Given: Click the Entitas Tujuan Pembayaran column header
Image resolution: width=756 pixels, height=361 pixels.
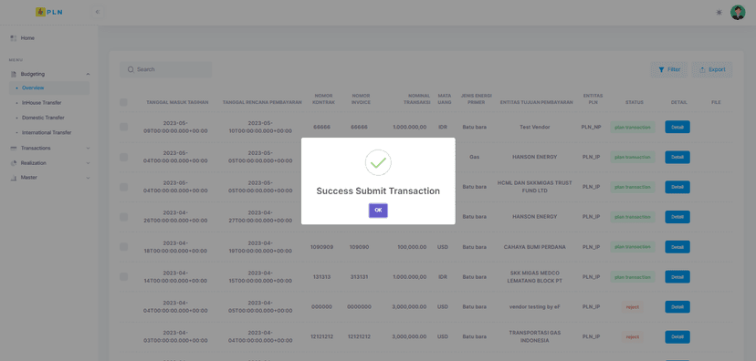Looking at the screenshot, I should (536, 102).
